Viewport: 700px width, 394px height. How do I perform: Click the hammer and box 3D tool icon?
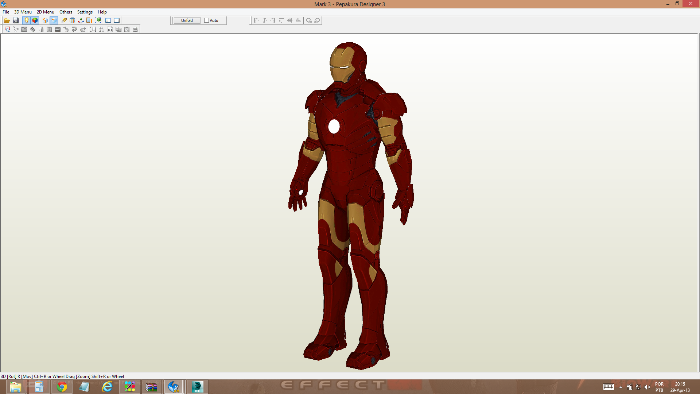[66, 30]
